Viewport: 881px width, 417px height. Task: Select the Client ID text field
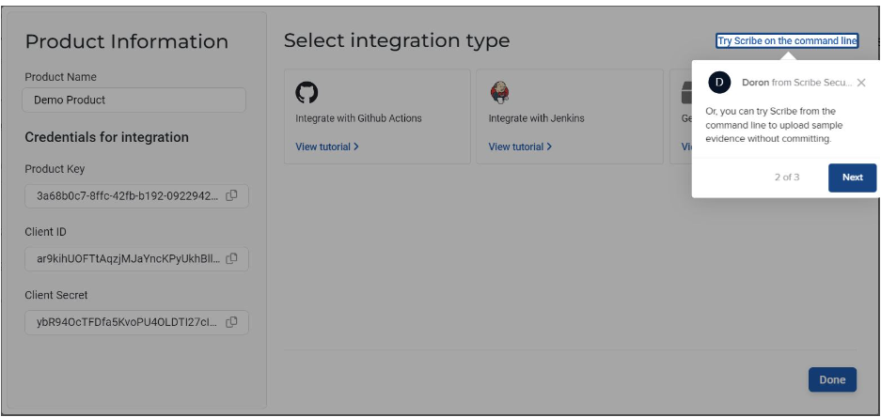pos(127,258)
